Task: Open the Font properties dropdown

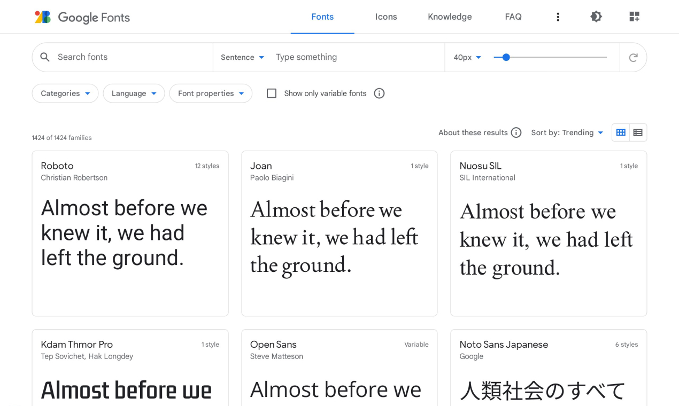Action: pyautogui.click(x=211, y=93)
